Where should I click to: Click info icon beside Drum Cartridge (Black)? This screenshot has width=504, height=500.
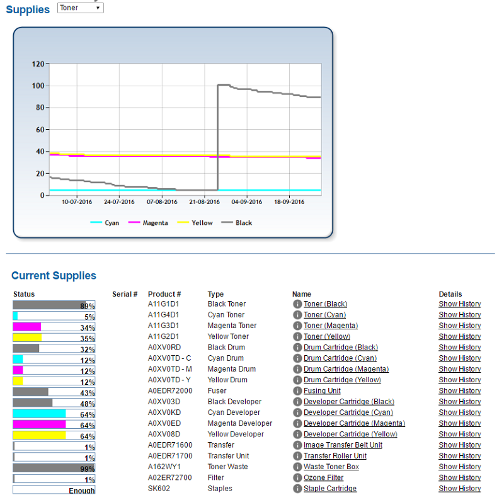pos(297,348)
